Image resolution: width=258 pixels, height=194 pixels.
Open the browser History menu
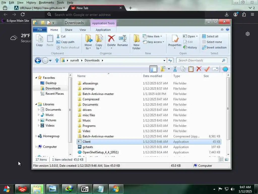[x=31, y=3]
